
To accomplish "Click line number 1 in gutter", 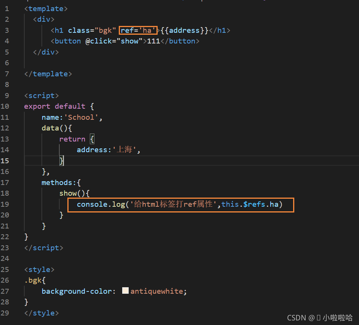I will [x=7, y=9].
